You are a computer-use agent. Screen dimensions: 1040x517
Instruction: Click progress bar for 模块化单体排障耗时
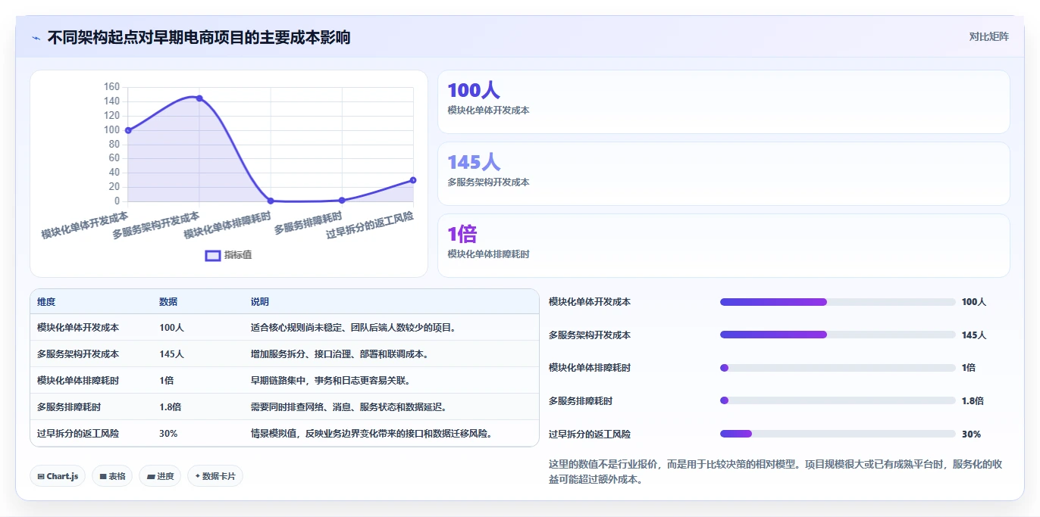tap(838, 368)
